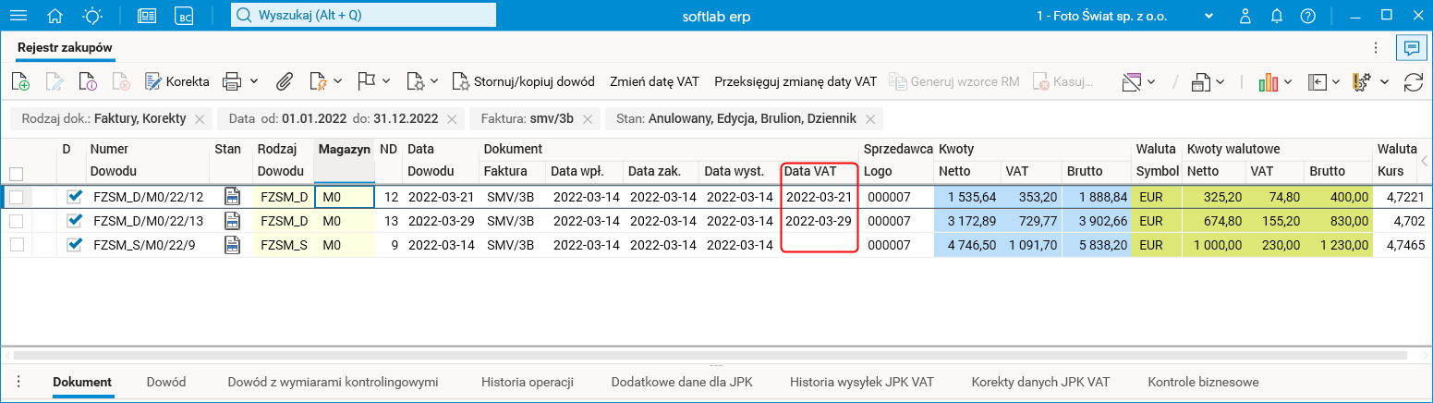Click the Magazyn cell M0 in first row

point(344,196)
